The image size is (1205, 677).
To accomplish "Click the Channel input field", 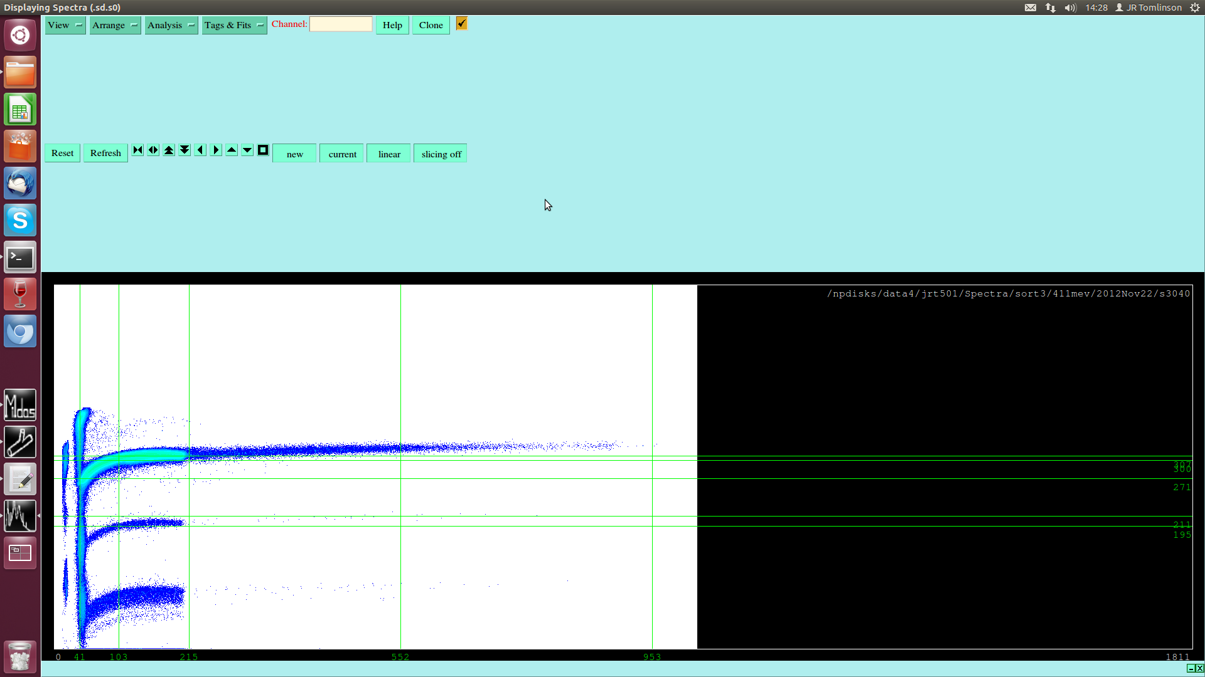I will [341, 24].
